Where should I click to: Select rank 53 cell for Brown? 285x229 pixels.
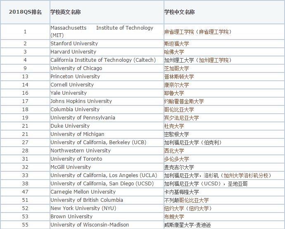[x=25, y=217]
